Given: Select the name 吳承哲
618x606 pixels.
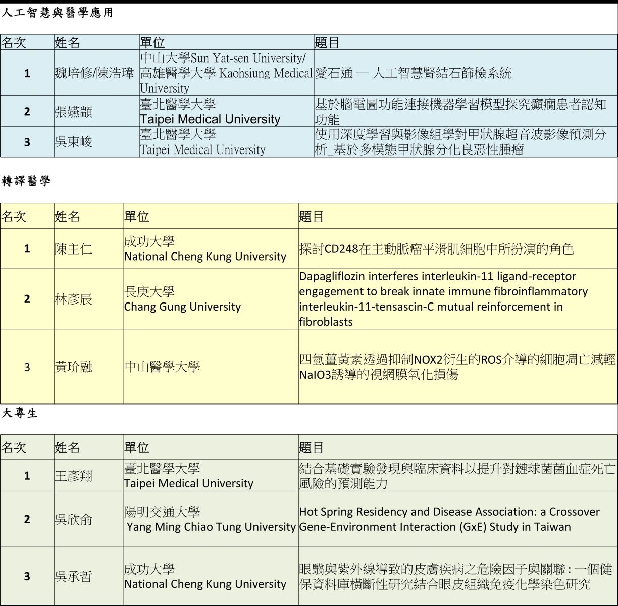Looking at the screenshot, I should tap(74, 576).
